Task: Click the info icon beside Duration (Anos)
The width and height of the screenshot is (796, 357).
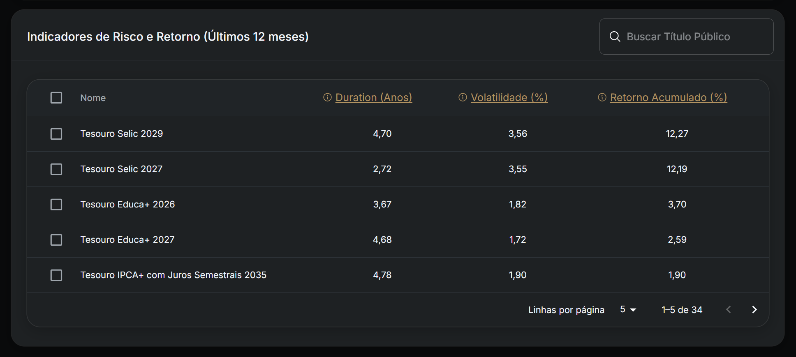Action: pyautogui.click(x=327, y=97)
